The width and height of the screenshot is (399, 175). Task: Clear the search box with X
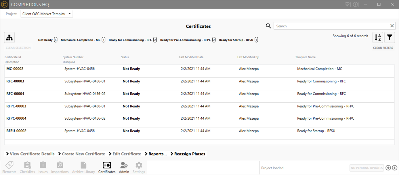coord(392,26)
